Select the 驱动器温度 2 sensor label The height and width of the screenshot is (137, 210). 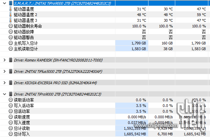coord(25,15)
